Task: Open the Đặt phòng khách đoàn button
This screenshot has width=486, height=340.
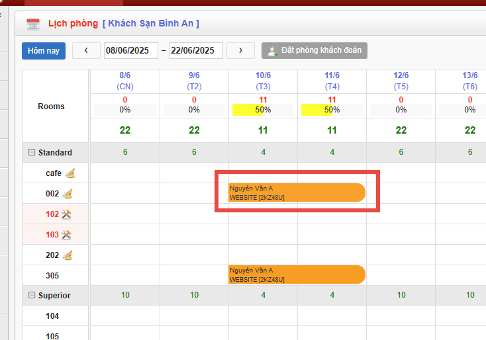Action: (x=315, y=50)
